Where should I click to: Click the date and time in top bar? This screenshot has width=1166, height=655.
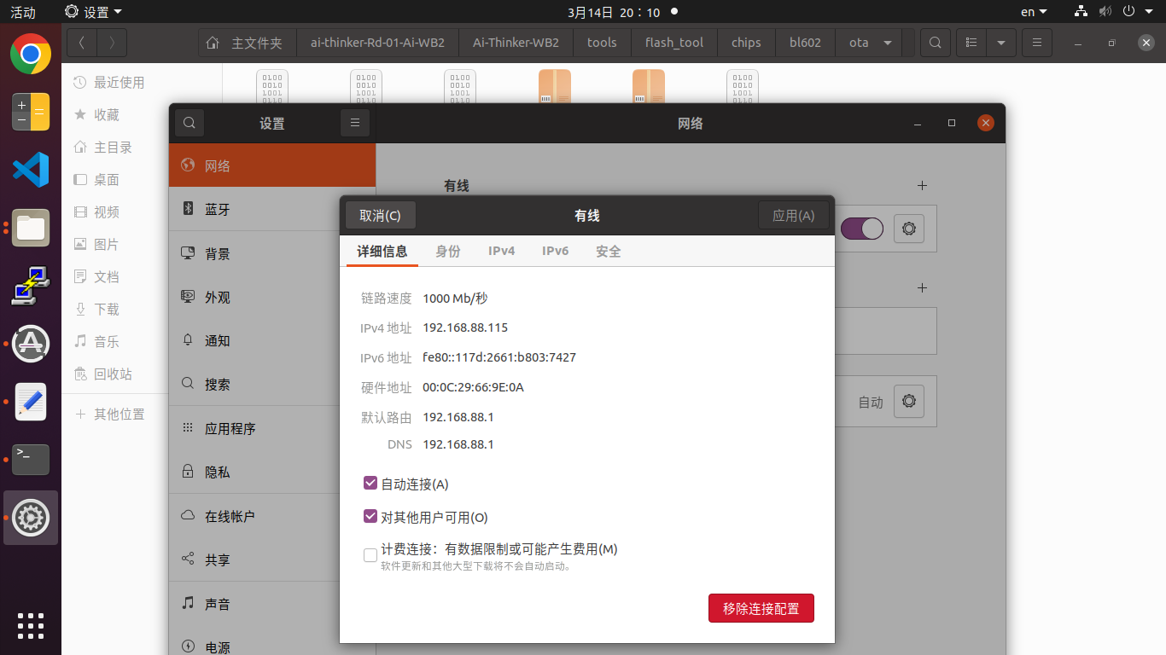[614, 12]
